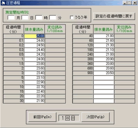Select the 21.80 cell at 40 minutes
This screenshot has height=128, width=138.
coord(104,36)
